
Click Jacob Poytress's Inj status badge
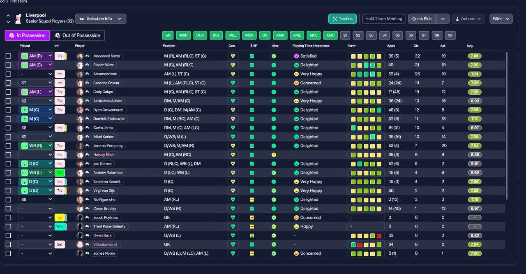point(60,218)
